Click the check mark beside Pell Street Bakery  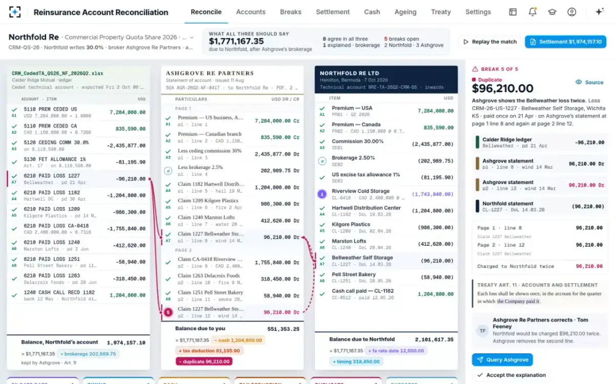coord(322,274)
